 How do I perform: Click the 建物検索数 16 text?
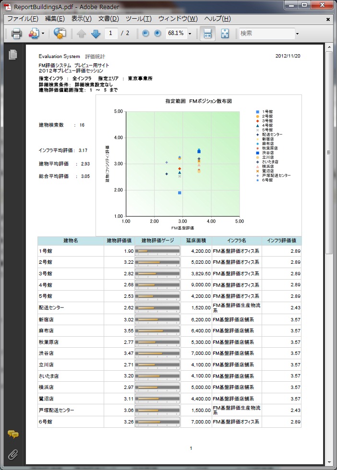point(61,125)
